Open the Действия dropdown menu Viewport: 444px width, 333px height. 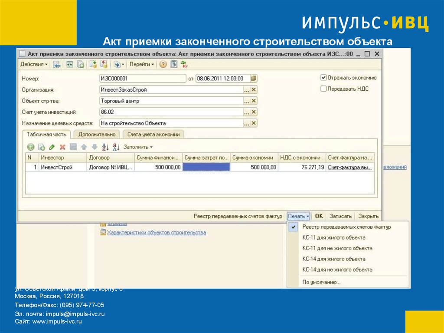[x=34, y=64]
